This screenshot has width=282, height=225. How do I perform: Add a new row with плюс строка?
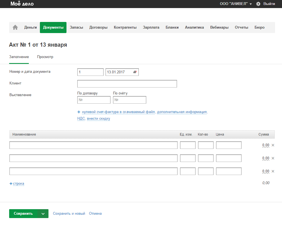(17, 183)
